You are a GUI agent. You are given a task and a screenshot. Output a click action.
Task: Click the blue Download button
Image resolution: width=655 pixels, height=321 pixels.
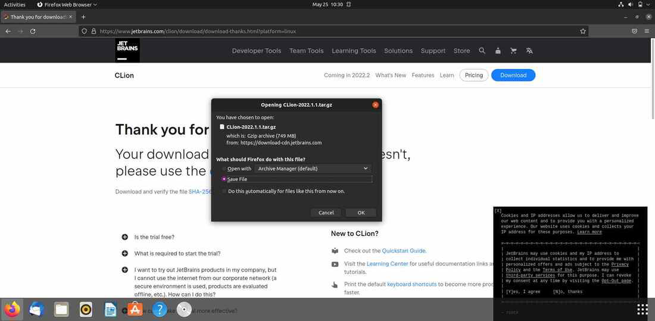click(513, 75)
